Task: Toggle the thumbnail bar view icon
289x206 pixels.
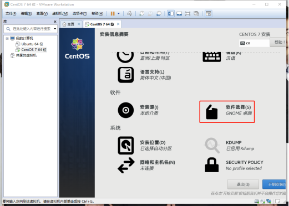Action: coord(179,13)
